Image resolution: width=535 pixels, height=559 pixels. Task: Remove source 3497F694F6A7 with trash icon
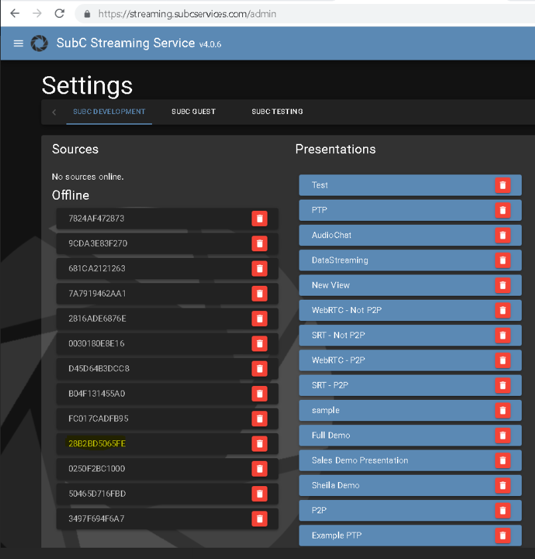260,519
